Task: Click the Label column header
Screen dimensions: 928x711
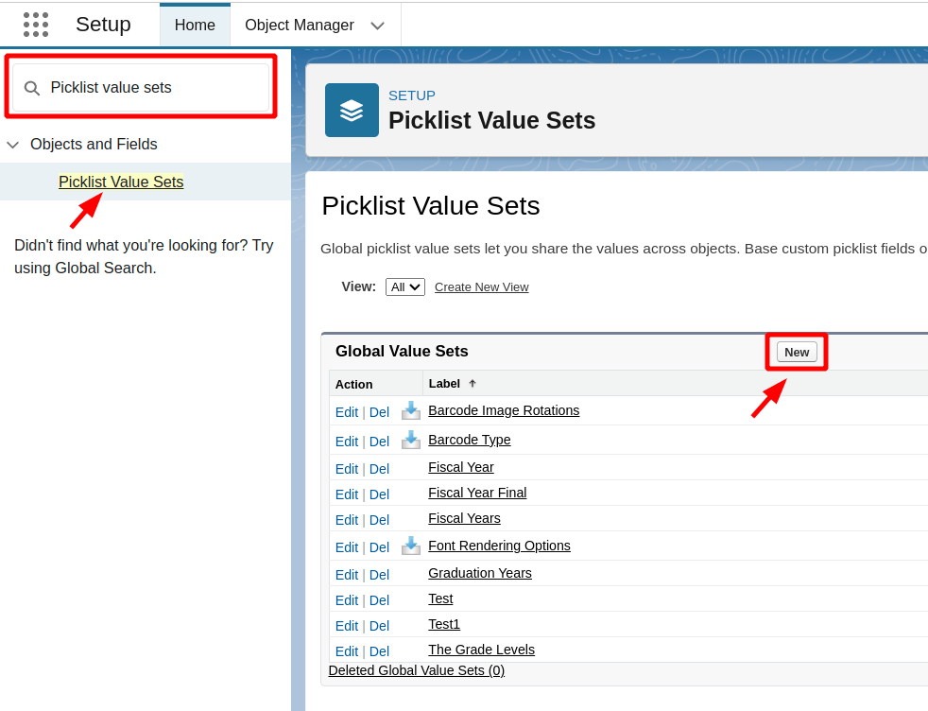Action: (x=444, y=384)
